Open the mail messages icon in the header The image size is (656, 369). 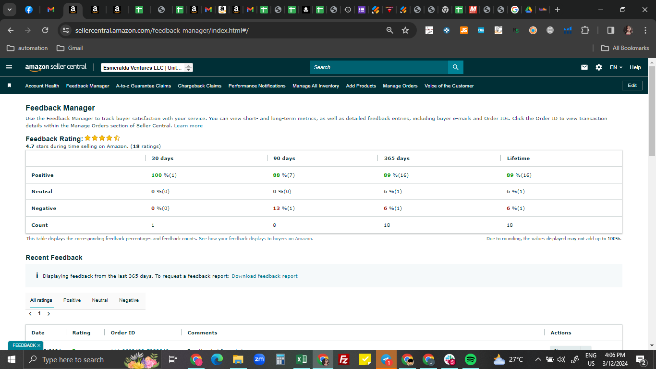pyautogui.click(x=584, y=67)
